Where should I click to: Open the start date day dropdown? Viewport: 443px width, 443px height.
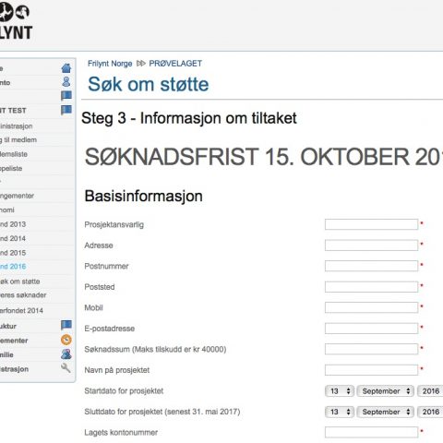[340, 391]
